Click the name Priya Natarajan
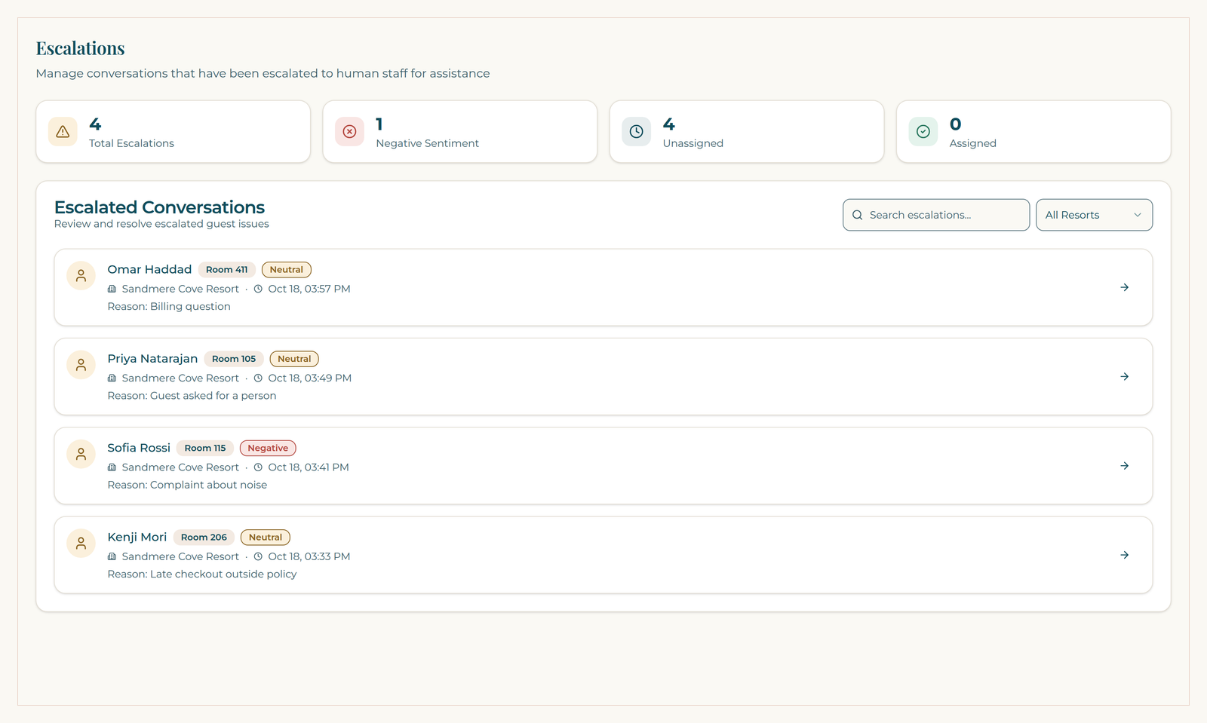The height and width of the screenshot is (723, 1207). coord(152,359)
